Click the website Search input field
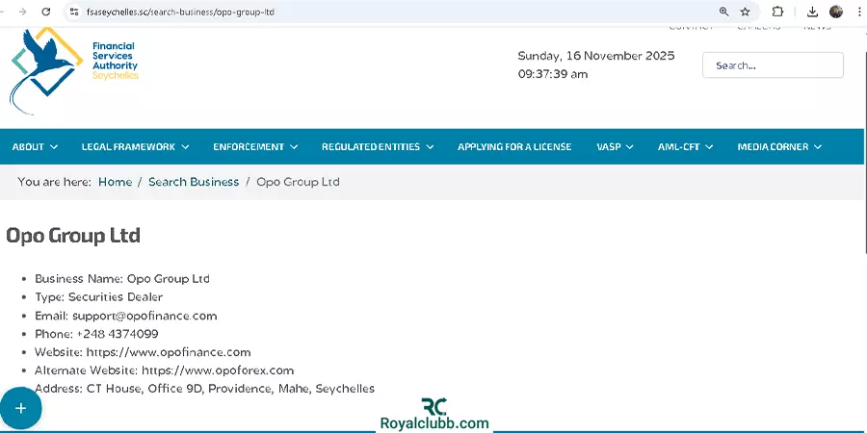Screen dimensions: 867x433 tap(773, 65)
